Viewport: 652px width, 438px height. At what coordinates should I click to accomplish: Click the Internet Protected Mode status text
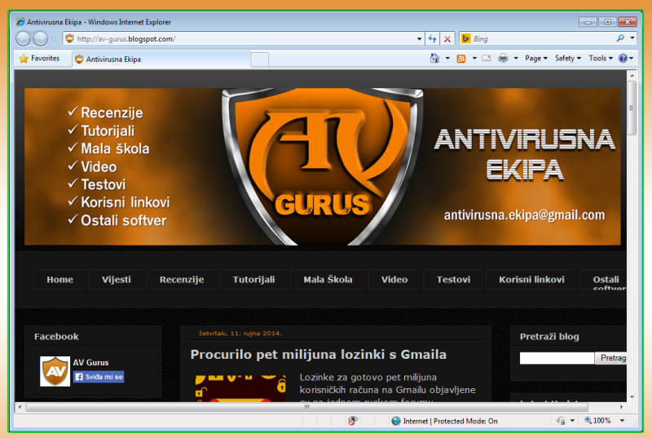(451, 421)
